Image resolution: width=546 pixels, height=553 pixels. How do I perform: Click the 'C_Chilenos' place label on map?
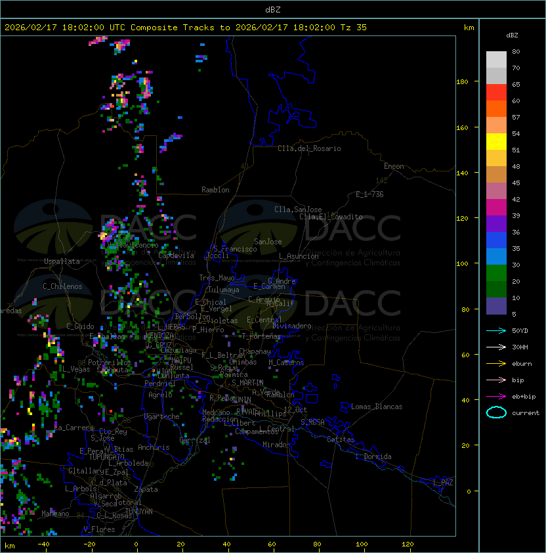(x=62, y=286)
